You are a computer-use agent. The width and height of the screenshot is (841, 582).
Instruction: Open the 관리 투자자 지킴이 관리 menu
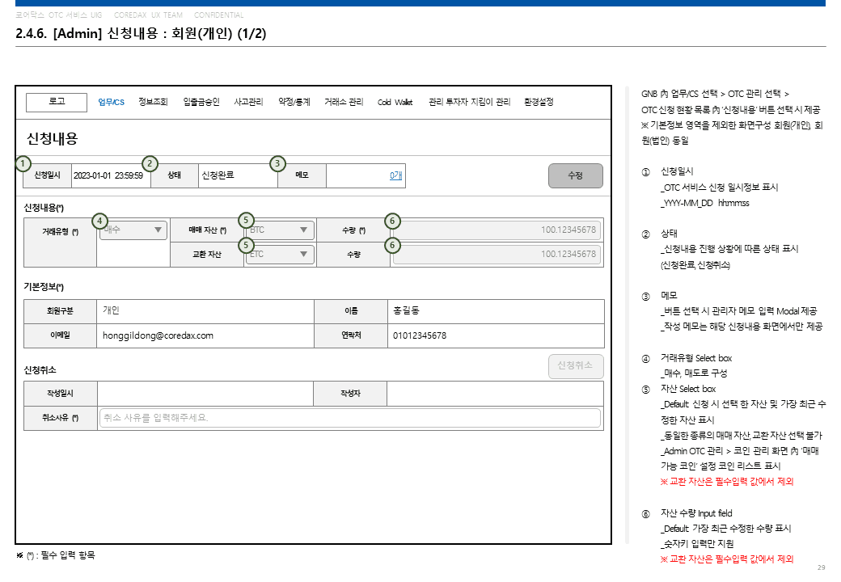click(469, 102)
